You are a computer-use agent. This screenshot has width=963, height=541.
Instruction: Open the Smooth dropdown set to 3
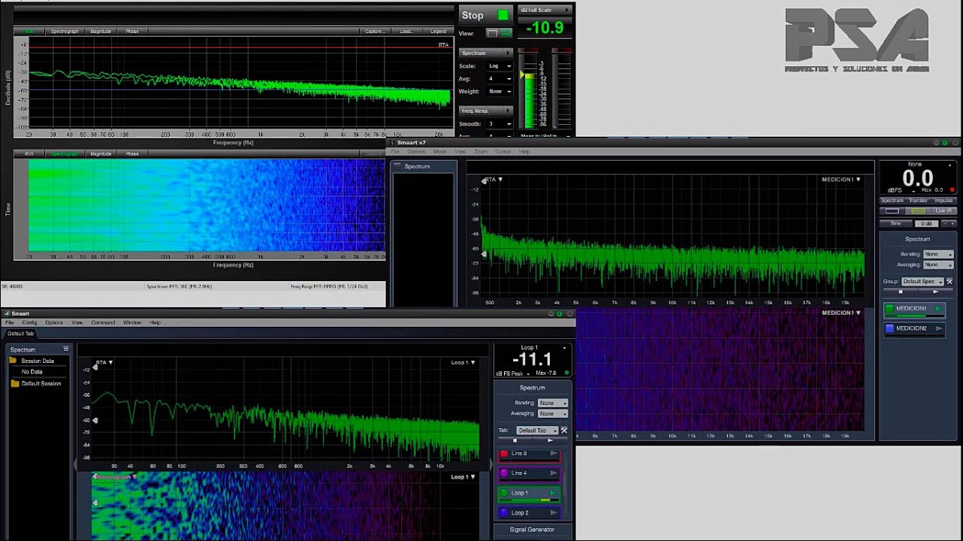point(501,124)
